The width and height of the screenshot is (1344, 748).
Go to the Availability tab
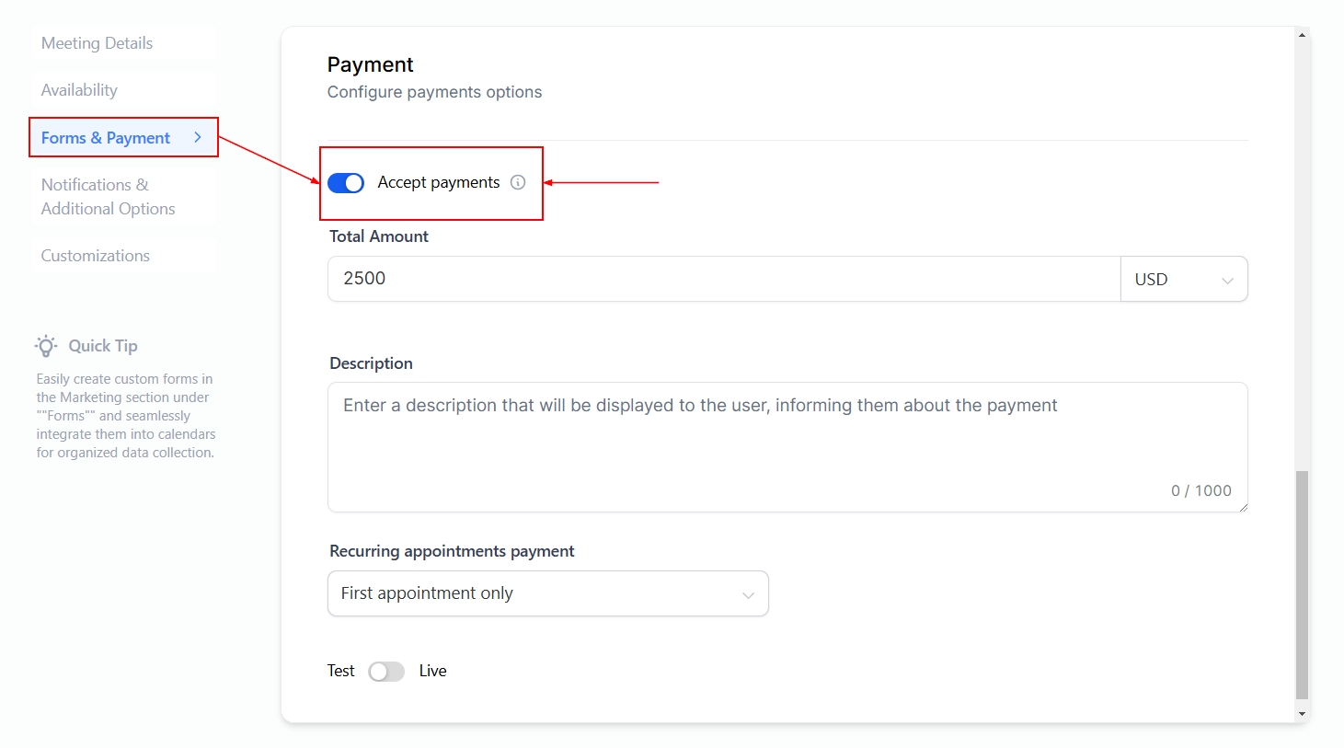click(80, 90)
